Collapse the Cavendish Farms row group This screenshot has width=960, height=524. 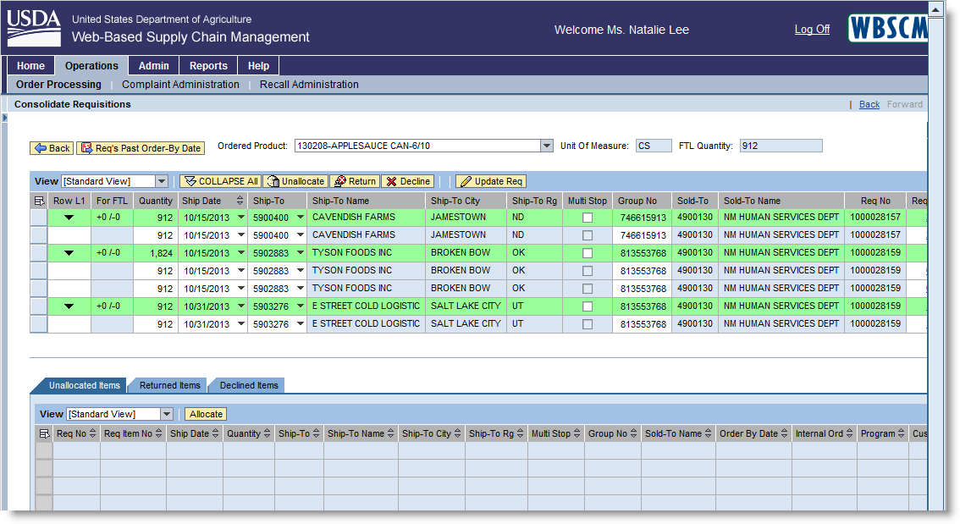(x=69, y=218)
